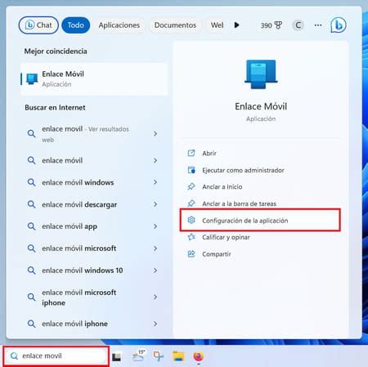Click magnifier icon beside 'enlace móvil app'
Image resolution: width=368 pixels, height=367 pixels.
(x=32, y=226)
